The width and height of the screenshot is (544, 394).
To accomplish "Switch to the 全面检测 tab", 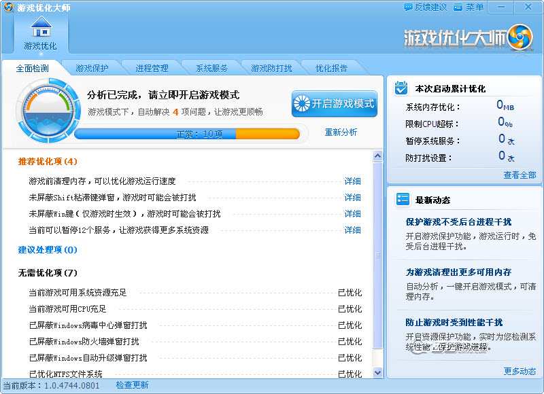I will click(32, 68).
